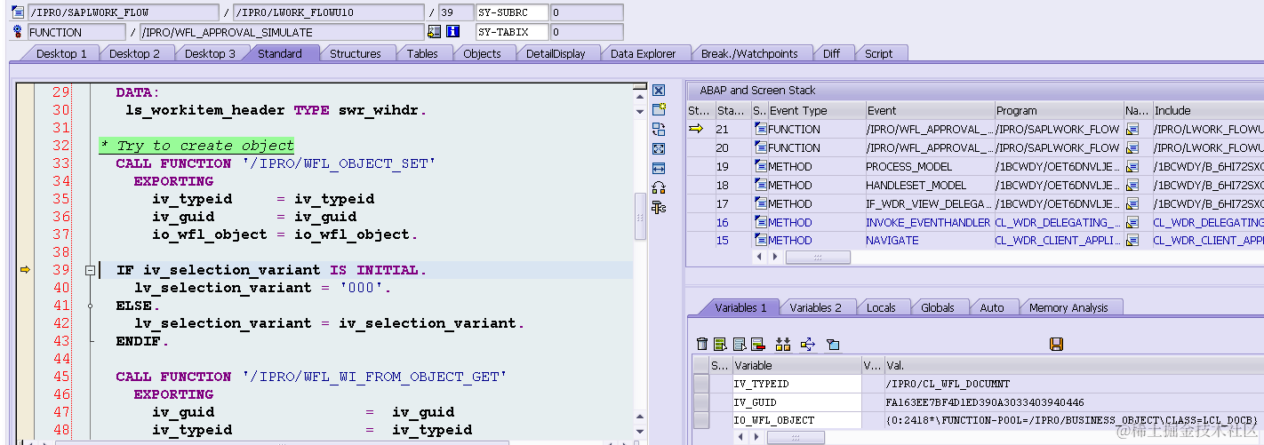
Task: Click the program icon beside /IPRO/SAPLWORK_FLOW field
Action: click(19, 12)
